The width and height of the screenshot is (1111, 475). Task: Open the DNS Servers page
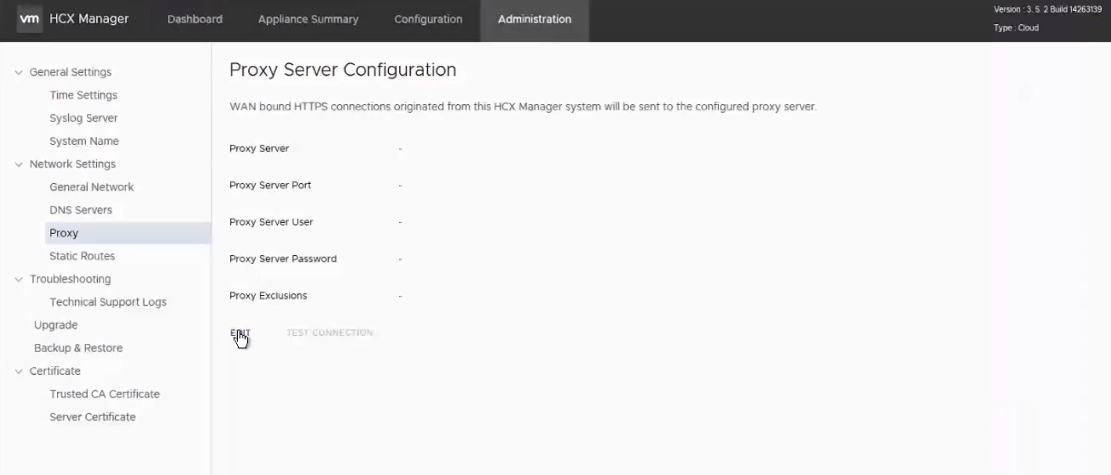pyautogui.click(x=81, y=211)
